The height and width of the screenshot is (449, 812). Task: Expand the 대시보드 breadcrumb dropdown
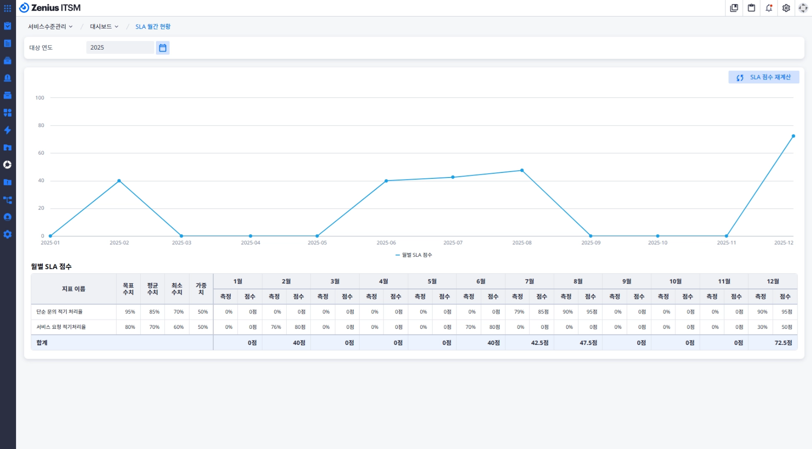pos(104,27)
